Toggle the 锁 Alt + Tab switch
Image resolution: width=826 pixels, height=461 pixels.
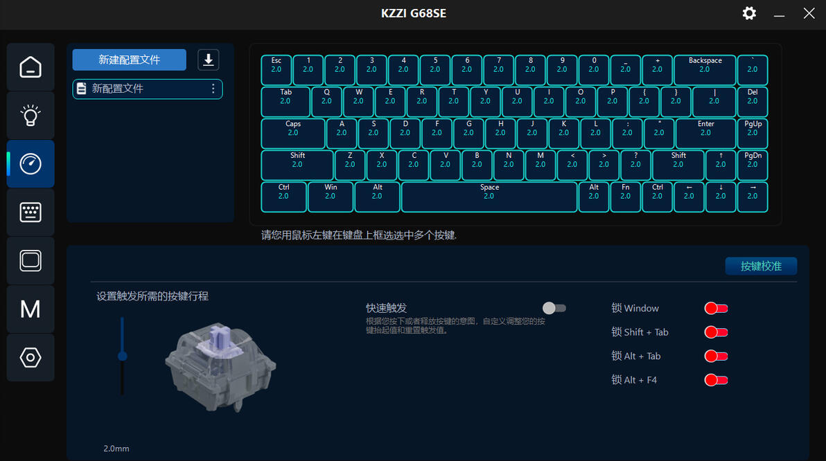click(716, 356)
